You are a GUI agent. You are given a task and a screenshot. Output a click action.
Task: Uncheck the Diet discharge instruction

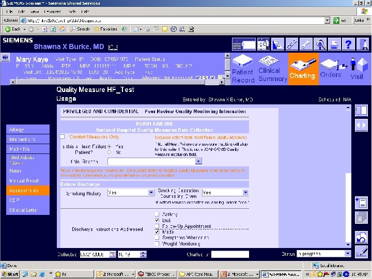157,220
